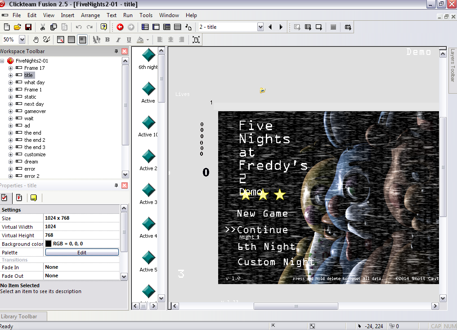
Task: Select the hand pan tool
Action: tap(36, 40)
